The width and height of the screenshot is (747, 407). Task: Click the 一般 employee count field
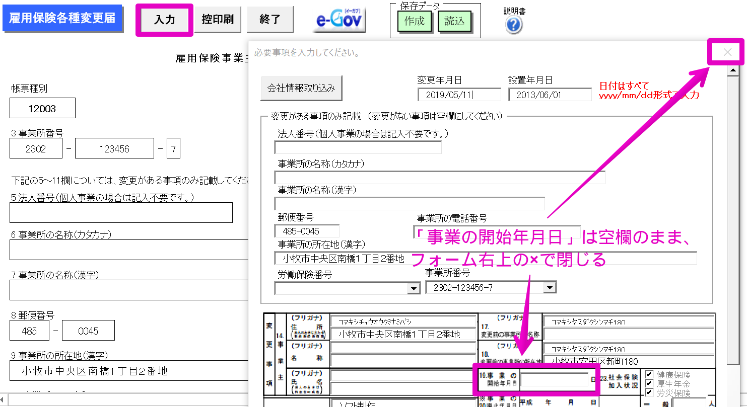689,402
